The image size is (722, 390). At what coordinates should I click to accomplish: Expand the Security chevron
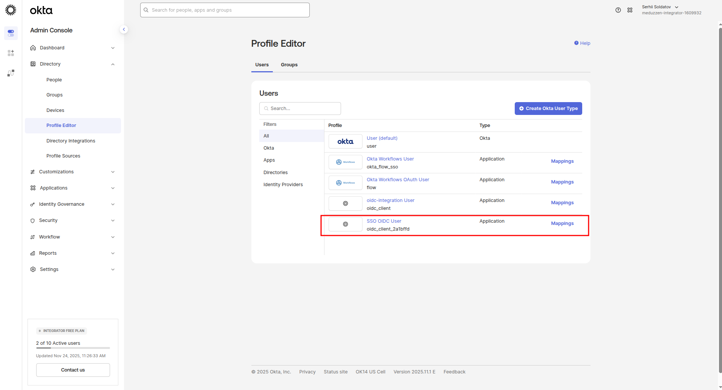(x=113, y=220)
